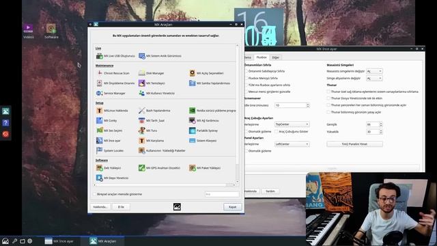Image resolution: width=437 pixels, height=246 pixels.
Task: Open Masaüstü simgelerini değiştir dropdown
Action: point(374,71)
